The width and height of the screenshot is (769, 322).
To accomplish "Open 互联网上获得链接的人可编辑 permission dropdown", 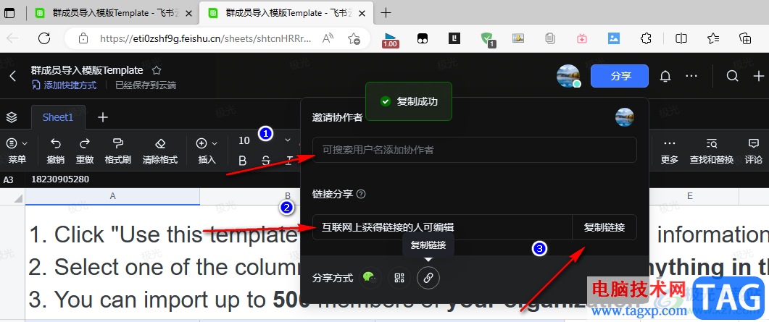I will point(442,227).
